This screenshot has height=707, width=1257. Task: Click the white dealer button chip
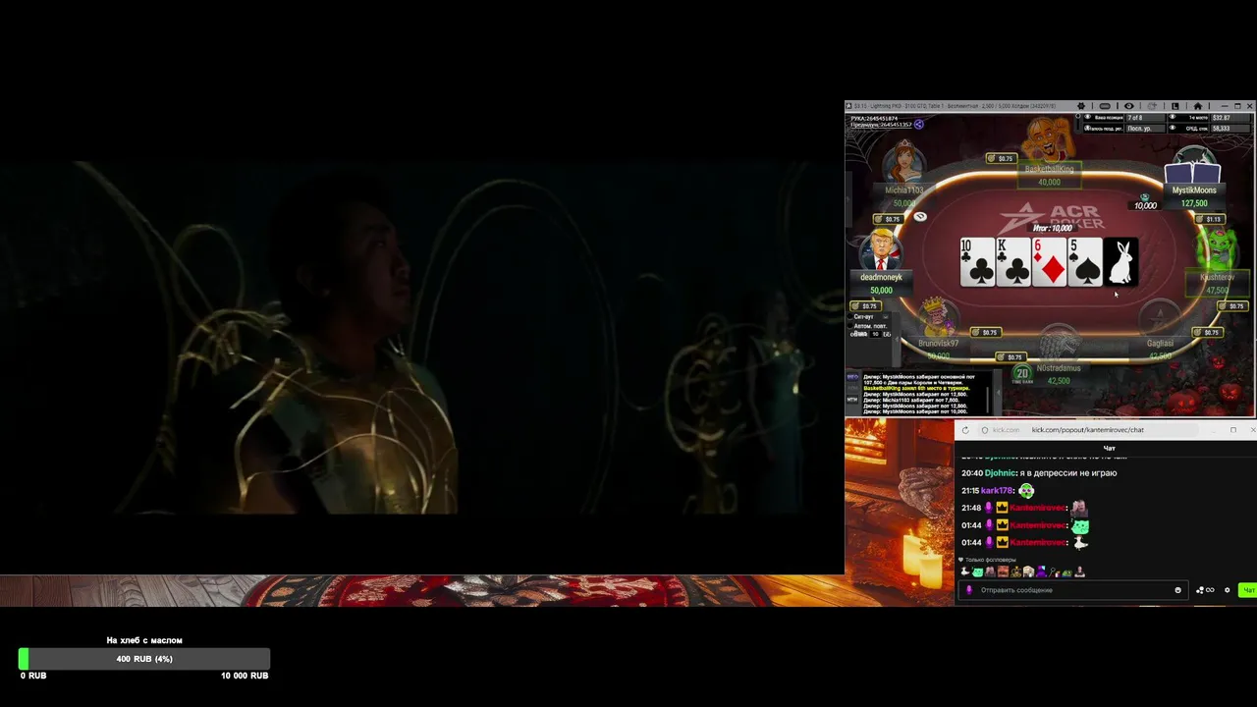click(920, 216)
